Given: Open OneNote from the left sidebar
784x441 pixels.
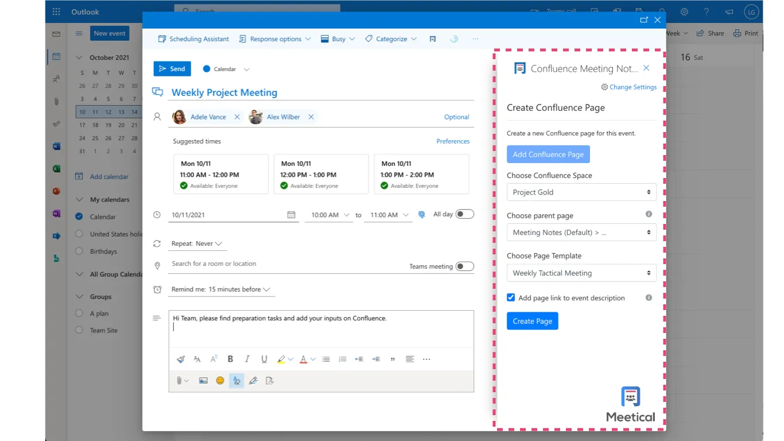Looking at the screenshot, I should click(x=56, y=213).
